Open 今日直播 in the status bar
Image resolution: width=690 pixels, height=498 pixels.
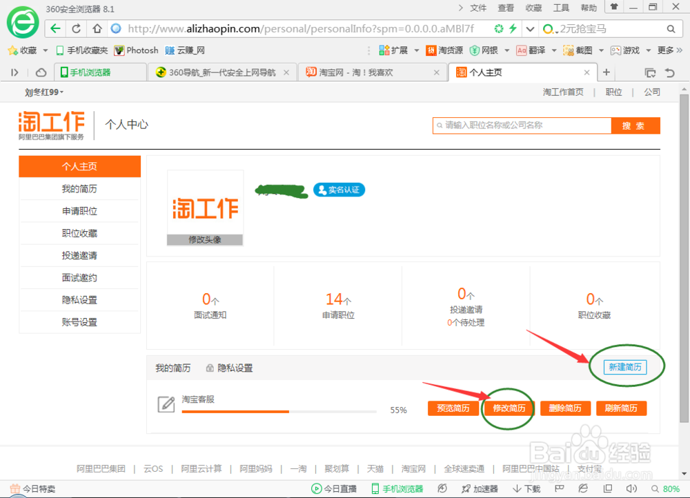334,489
